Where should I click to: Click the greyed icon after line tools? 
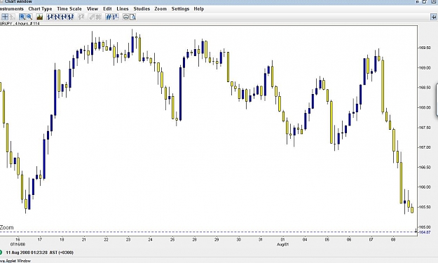(x=81, y=17)
